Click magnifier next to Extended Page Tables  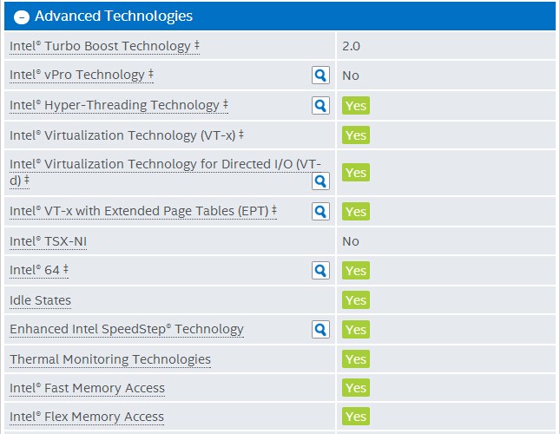tap(320, 211)
